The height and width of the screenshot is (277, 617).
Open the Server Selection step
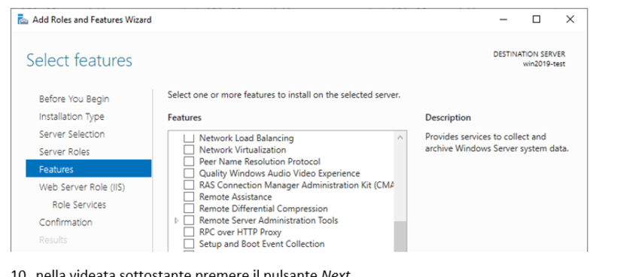click(71, 134)
